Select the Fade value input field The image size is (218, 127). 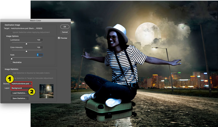pos(39,55)
